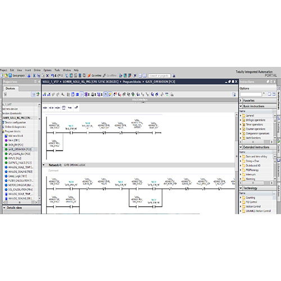Collapse the Basic instructions section
This screenshot has height=281, width=281.
[241, 106]
